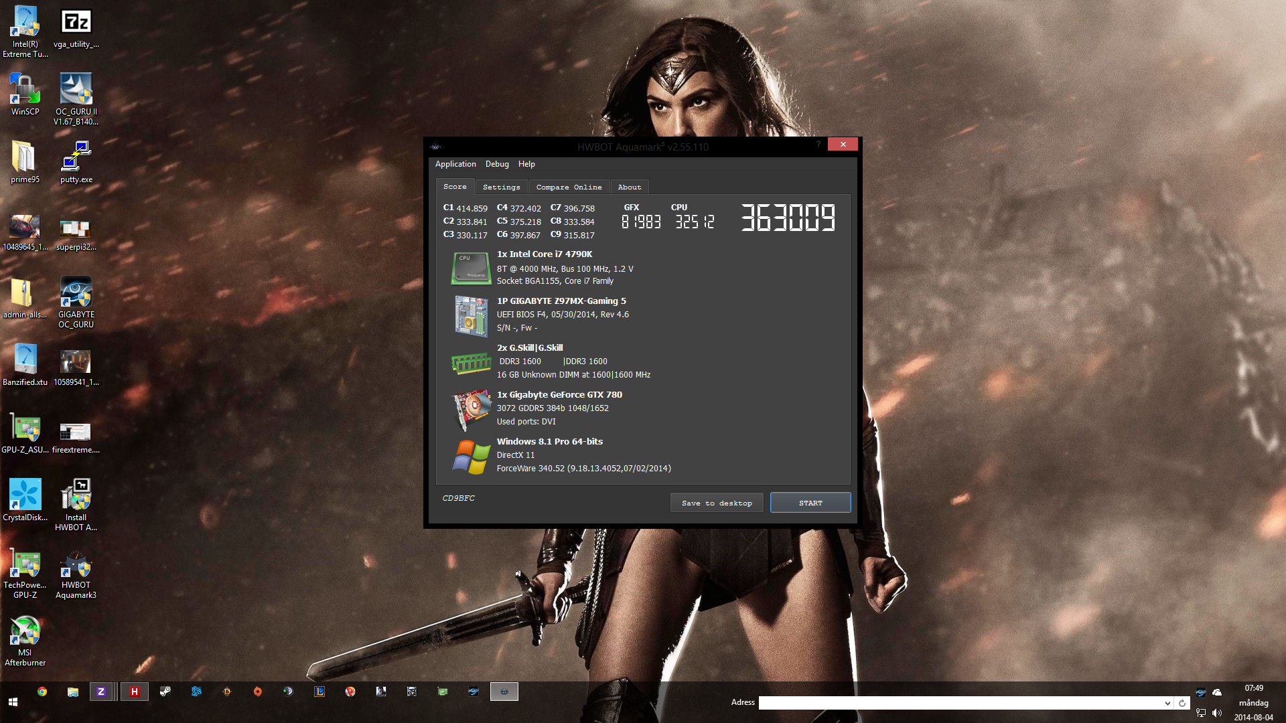Image resolution: width=1286 pixels, height=723 pixels.
Task: Open the Application menu in Aquamark
Action: coord(455,164)
